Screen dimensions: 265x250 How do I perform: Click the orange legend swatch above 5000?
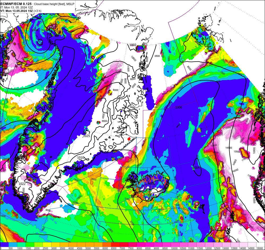[90, 245]
